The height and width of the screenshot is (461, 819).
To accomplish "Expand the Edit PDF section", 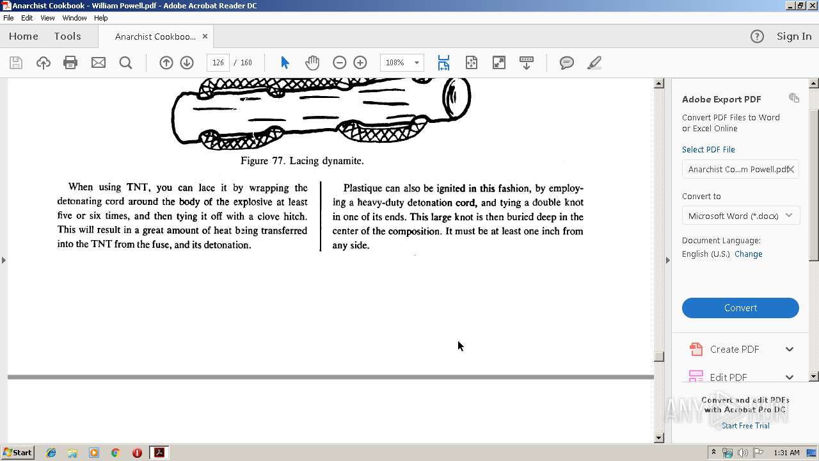I will [x=790, y=377].
